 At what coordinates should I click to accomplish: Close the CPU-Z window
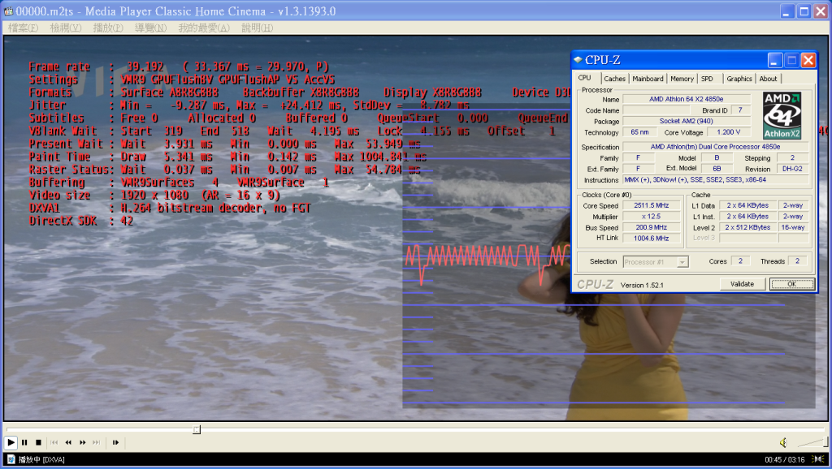(x=808, y=60)
